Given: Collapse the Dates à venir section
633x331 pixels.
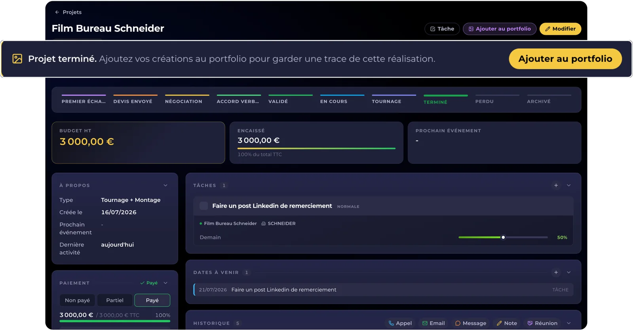Looking at the screenshot, I should (569, 273).
